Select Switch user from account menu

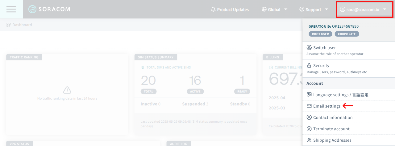coord(324,48)
